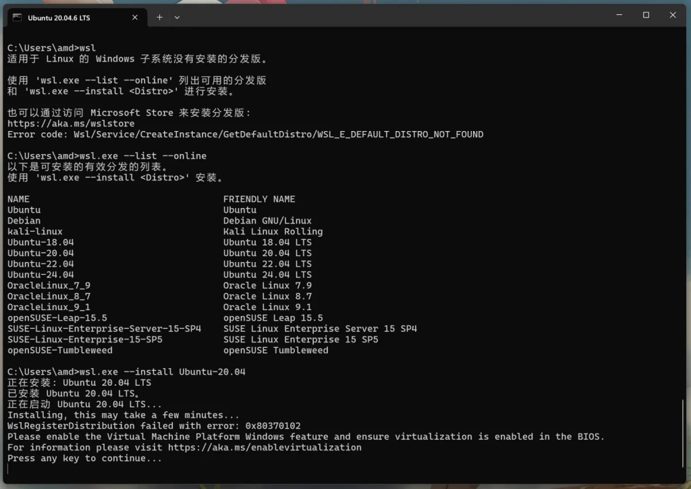The height and width of the screenshot is (489, 691).
Task: Click 'Ubuntu 18.04 LTS' friendly name
Action: 267,242
